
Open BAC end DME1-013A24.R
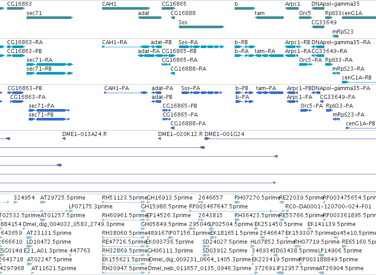point(64,139)
